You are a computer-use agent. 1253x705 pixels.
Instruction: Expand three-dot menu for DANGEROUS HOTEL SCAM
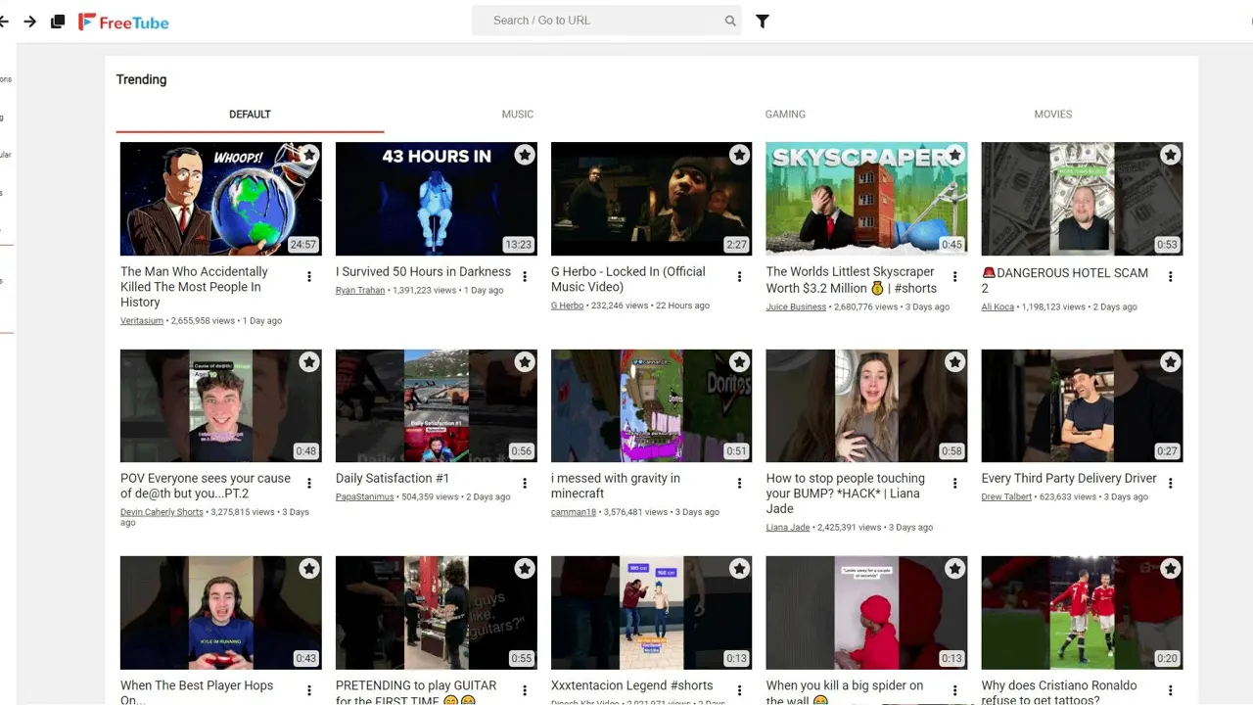tap(1170, 277)
